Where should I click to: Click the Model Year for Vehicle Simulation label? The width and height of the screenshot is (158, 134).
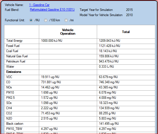click(101, 15)
